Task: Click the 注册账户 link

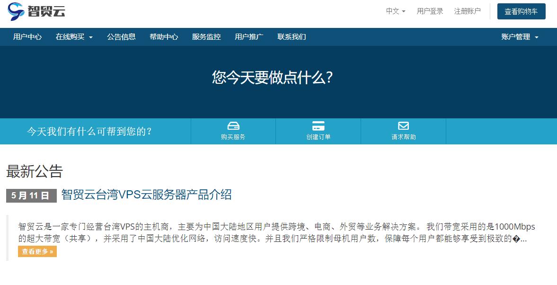Action: [467, 11]
